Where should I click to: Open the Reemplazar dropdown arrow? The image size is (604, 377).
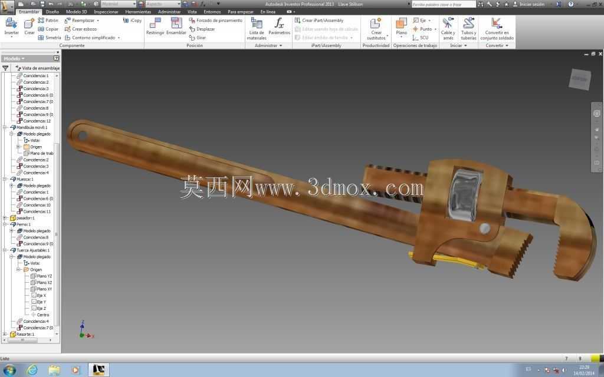(98, 21)
